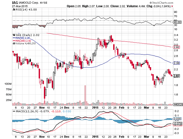Click the MA(50) 2.38 legend entry
Screen dimensions: 183x139
[x=21, y=38]
